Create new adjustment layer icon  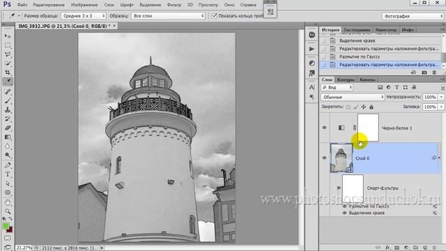(406, 248)
